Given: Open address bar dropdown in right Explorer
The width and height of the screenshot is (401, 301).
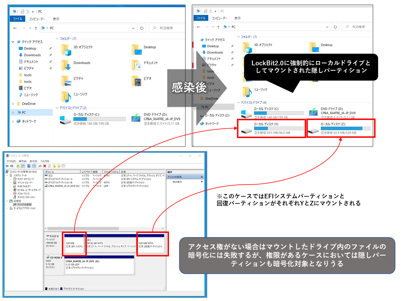Looking at the screenshot, I should point(327,27).
